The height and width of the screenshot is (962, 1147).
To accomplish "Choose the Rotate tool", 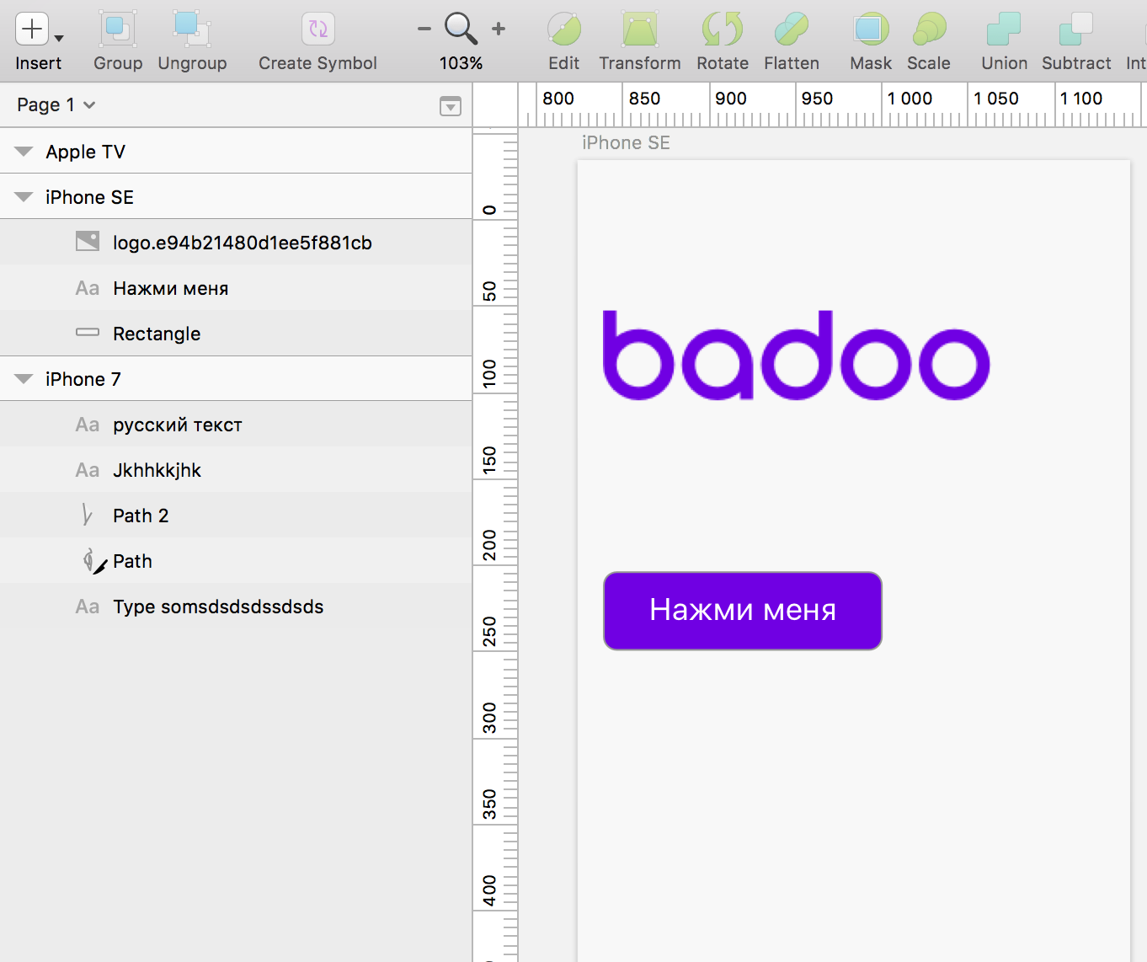I will (x=723, y=29).
